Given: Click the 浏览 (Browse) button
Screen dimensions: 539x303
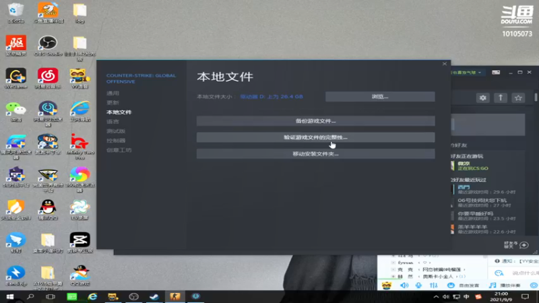Looking at the screenshot, I should point(380,96).
